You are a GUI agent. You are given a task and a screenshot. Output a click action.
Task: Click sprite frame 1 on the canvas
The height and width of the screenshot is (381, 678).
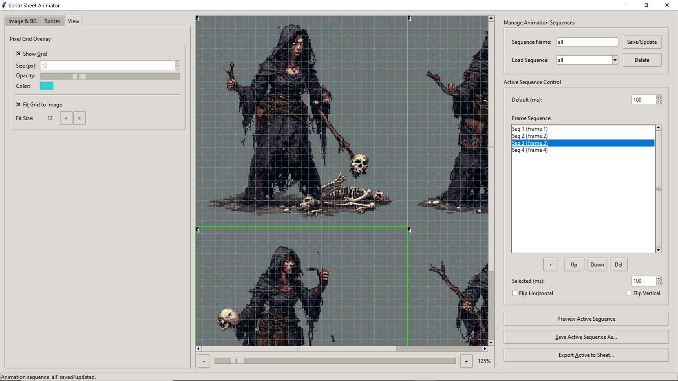(x=302, y=121)
